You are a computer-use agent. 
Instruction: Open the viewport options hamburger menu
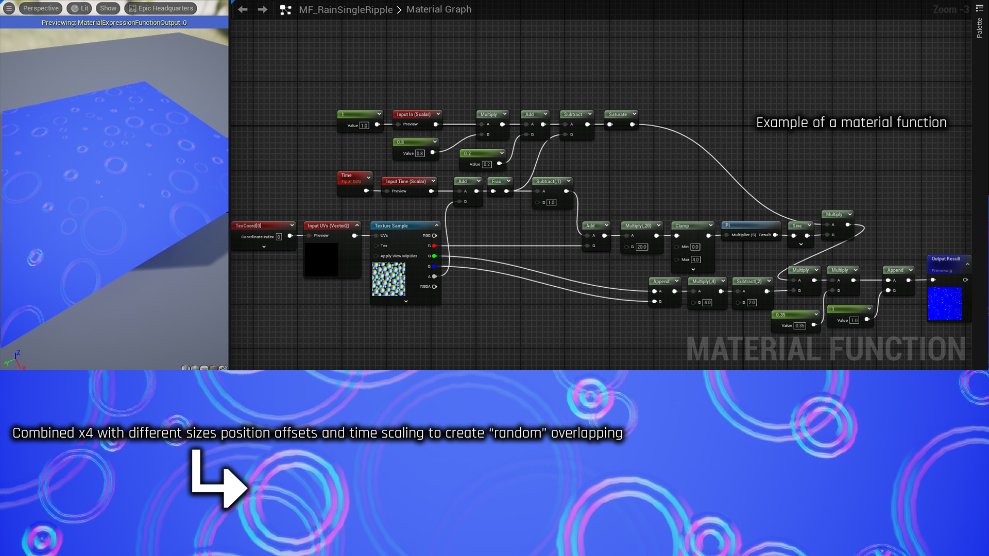click(x=9, y=8)
